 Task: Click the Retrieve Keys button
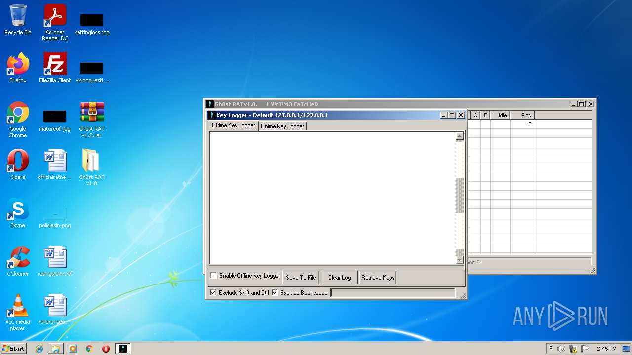click(378, 278)
